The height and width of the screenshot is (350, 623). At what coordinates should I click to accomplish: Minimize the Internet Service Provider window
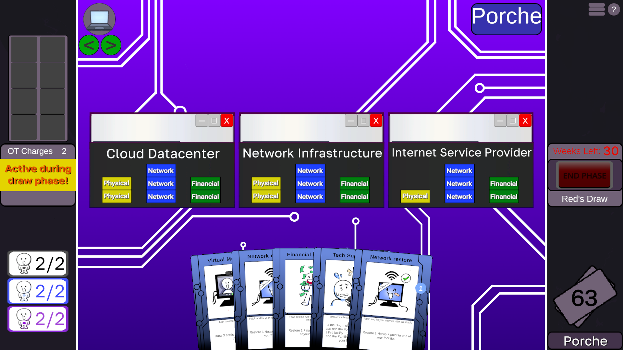click(x=500, y=121)
